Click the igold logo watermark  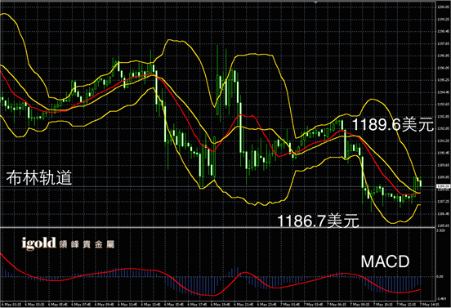pos(38,243)
